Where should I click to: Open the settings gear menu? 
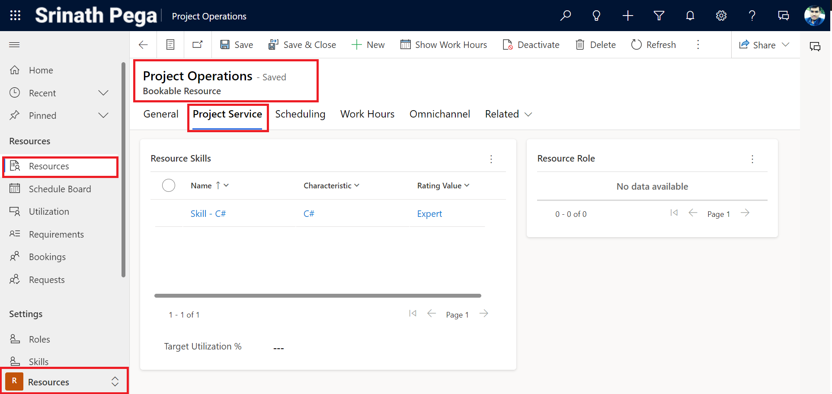(x=721, y=16)
